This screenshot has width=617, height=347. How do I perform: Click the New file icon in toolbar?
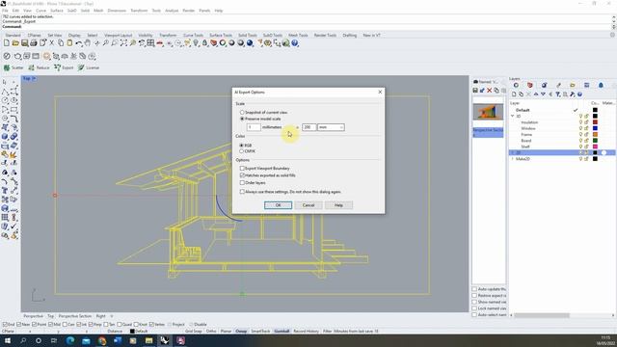7,43
